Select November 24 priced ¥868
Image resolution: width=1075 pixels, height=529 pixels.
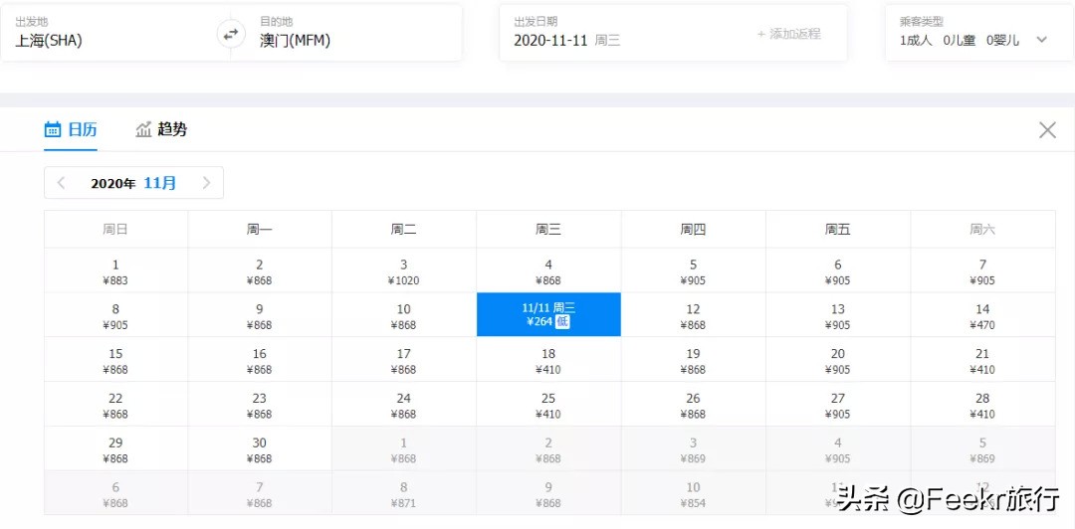(404, 405)
